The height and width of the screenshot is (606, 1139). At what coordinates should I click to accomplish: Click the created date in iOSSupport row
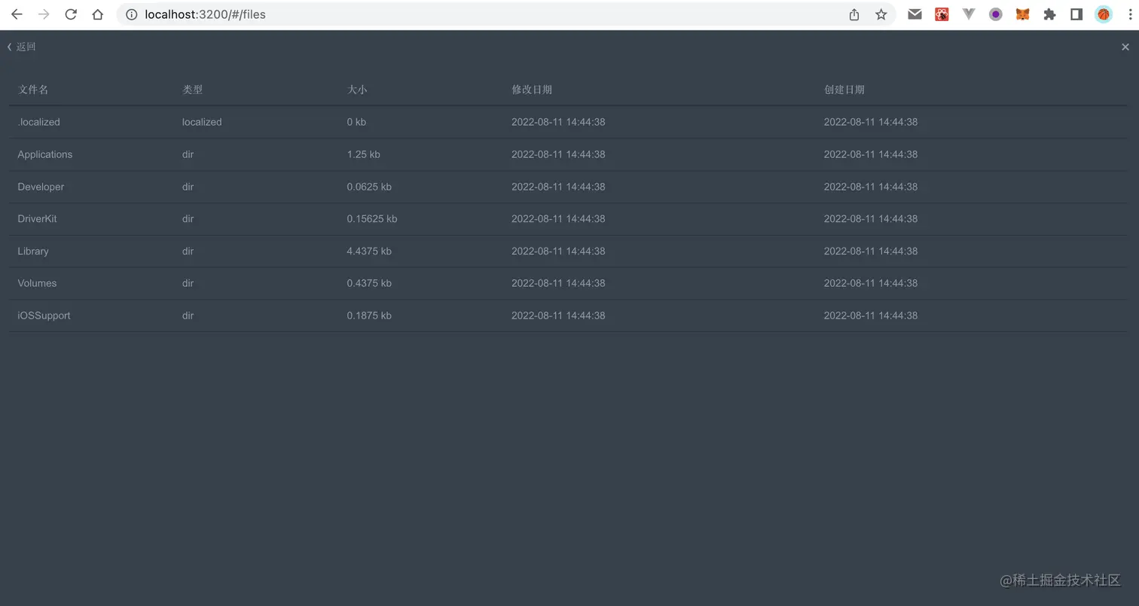click(871, 315)
